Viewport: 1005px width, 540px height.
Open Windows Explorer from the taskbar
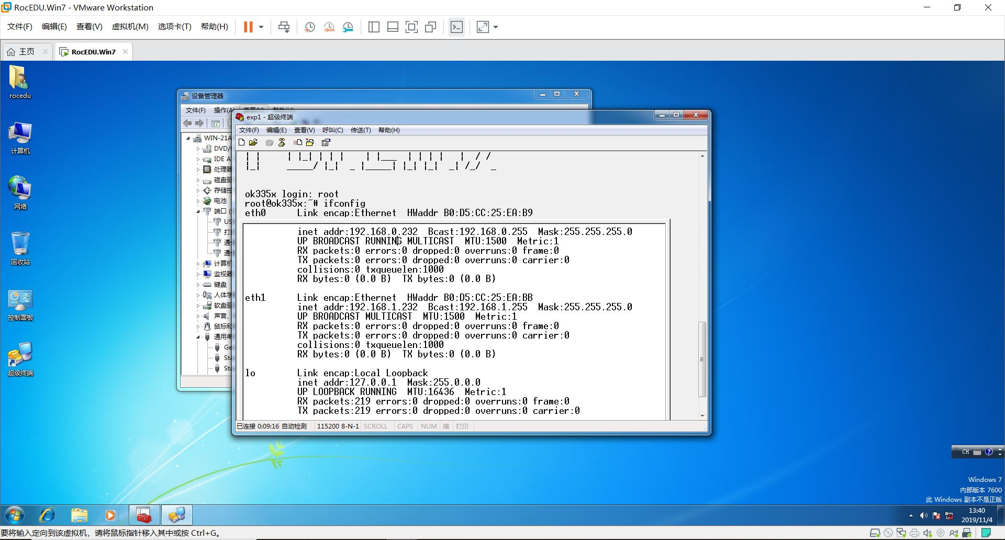[79, 515]
